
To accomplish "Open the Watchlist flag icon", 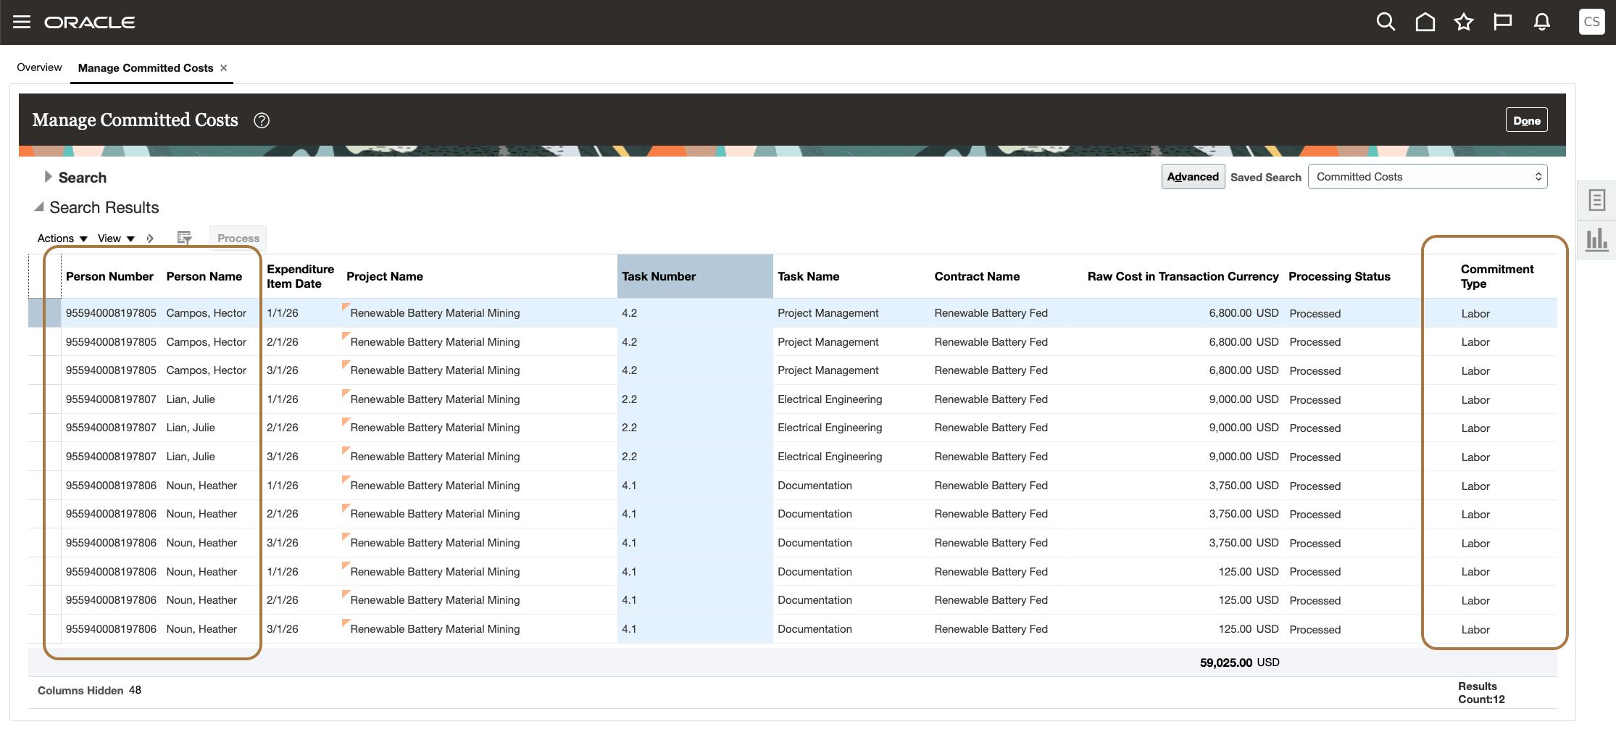I will (1503, 22).
